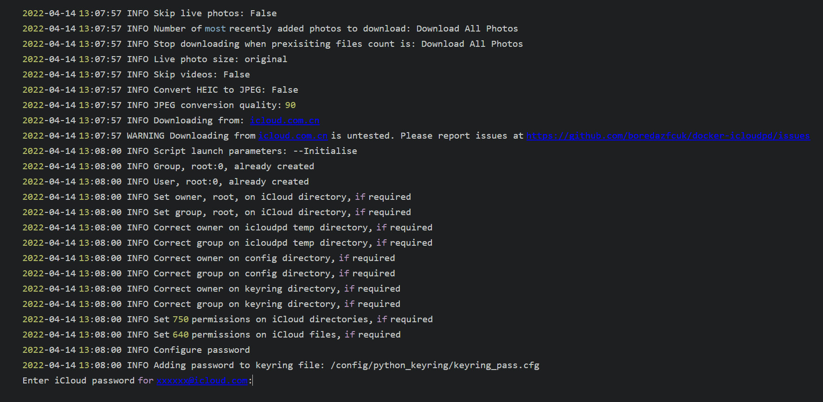Click the password prompt cursor after the email
823x402 pixels.
(x=253, y=381)
